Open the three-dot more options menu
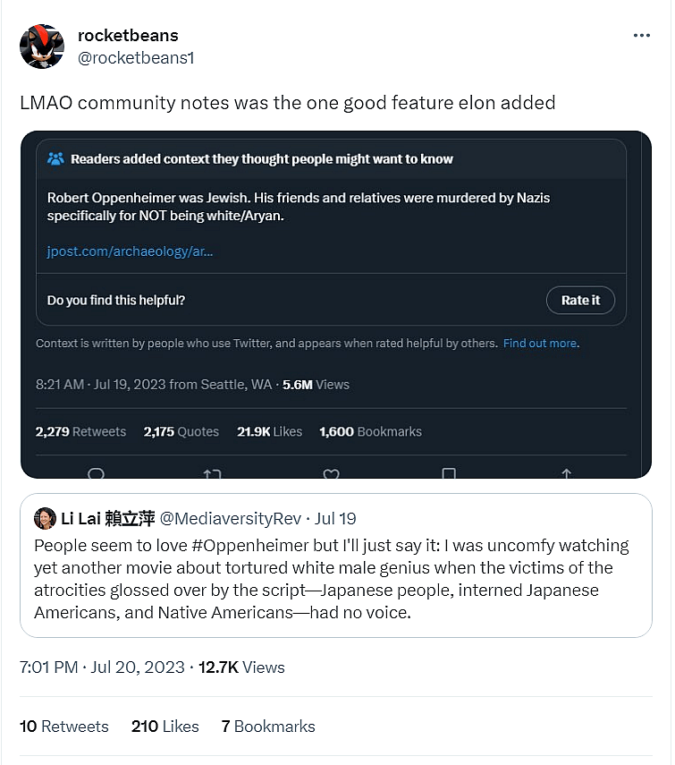Screen dimensions: 675x765 [x=641, y=36]
